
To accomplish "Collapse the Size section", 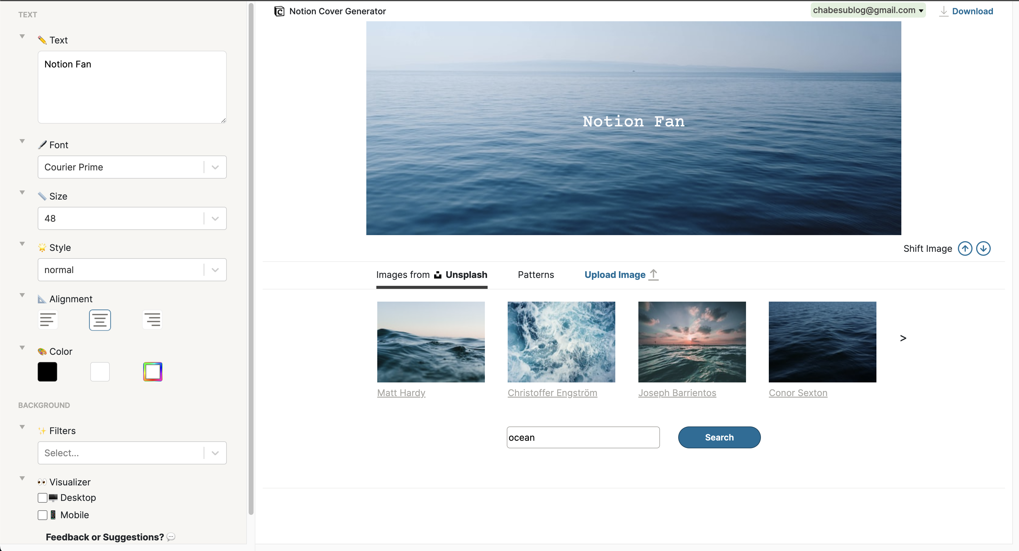I will pos(22,192).
